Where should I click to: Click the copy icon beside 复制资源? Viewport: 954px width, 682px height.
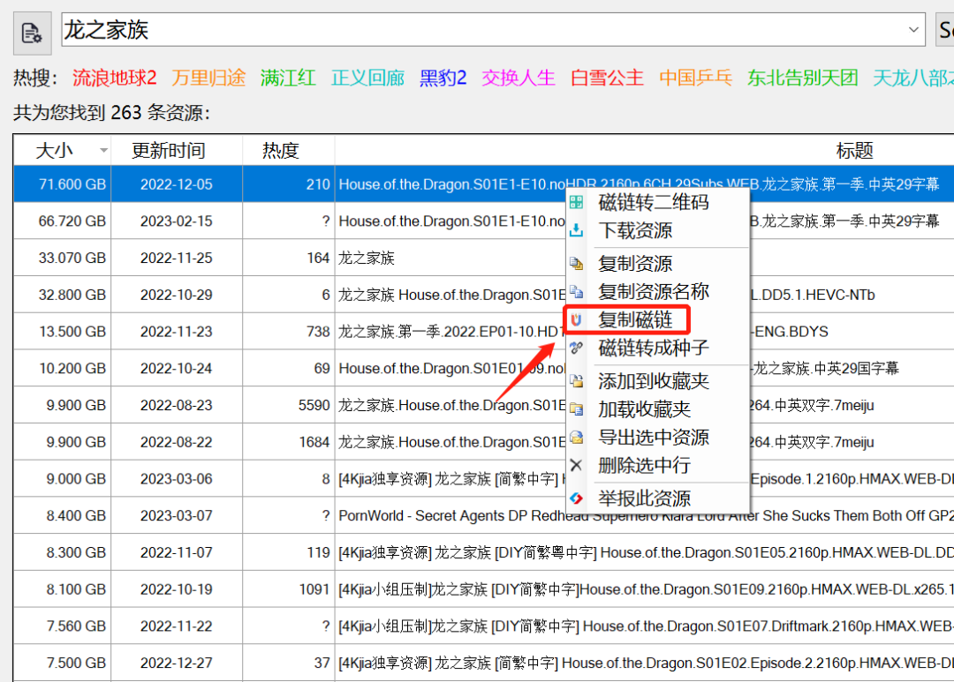click(x=576, y=263)
